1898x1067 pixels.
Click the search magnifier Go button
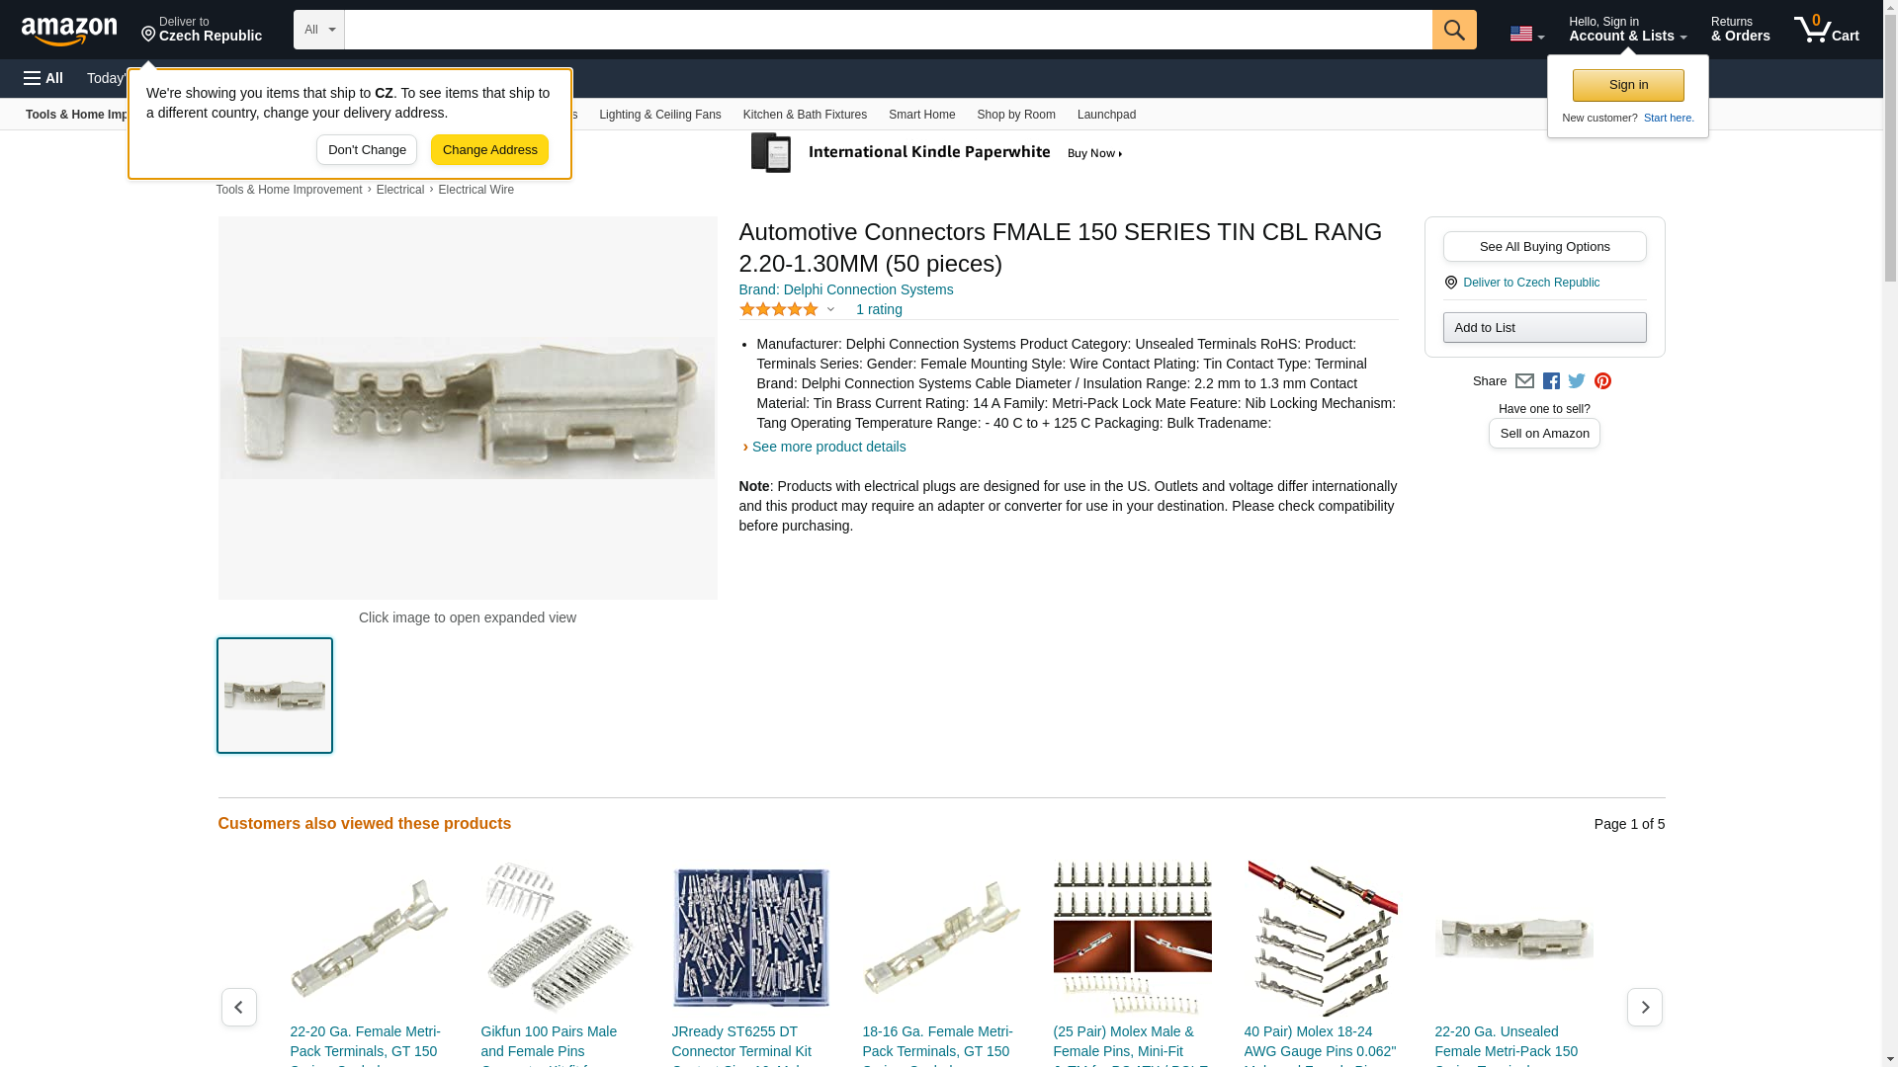[x=1453, y=30]
